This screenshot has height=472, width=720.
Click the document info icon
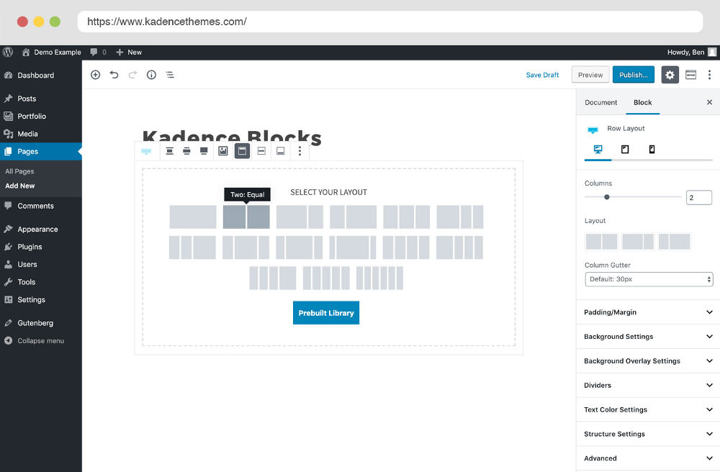click(x=151, y=74)
